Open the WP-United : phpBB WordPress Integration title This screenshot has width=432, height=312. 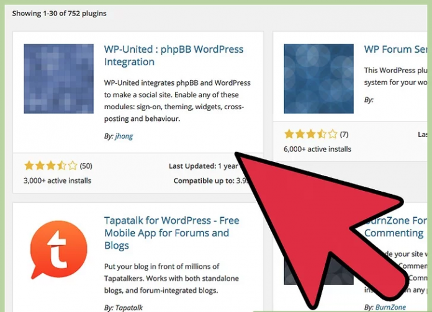(174, 55)
